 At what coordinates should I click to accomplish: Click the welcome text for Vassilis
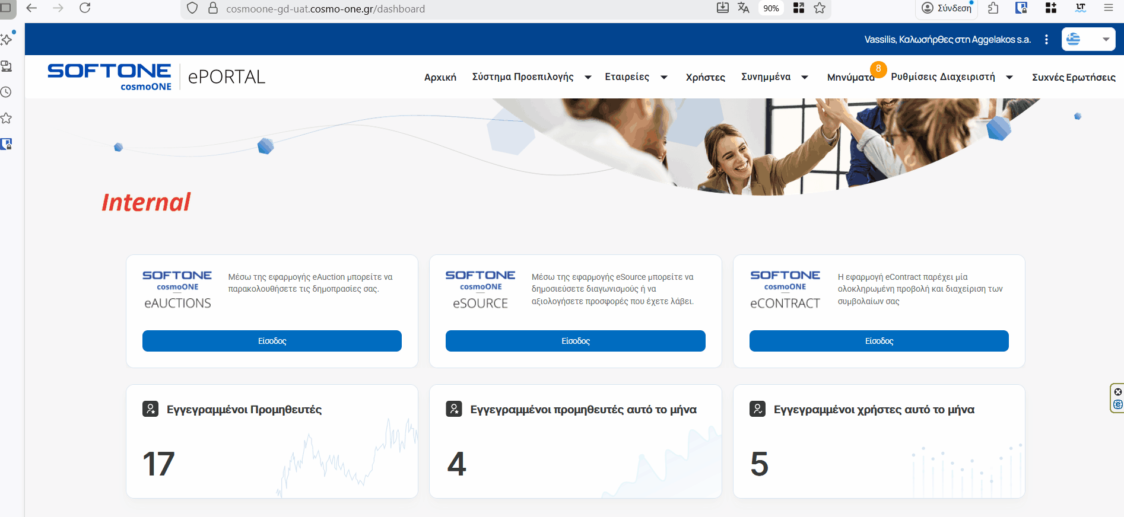point(948,40)
